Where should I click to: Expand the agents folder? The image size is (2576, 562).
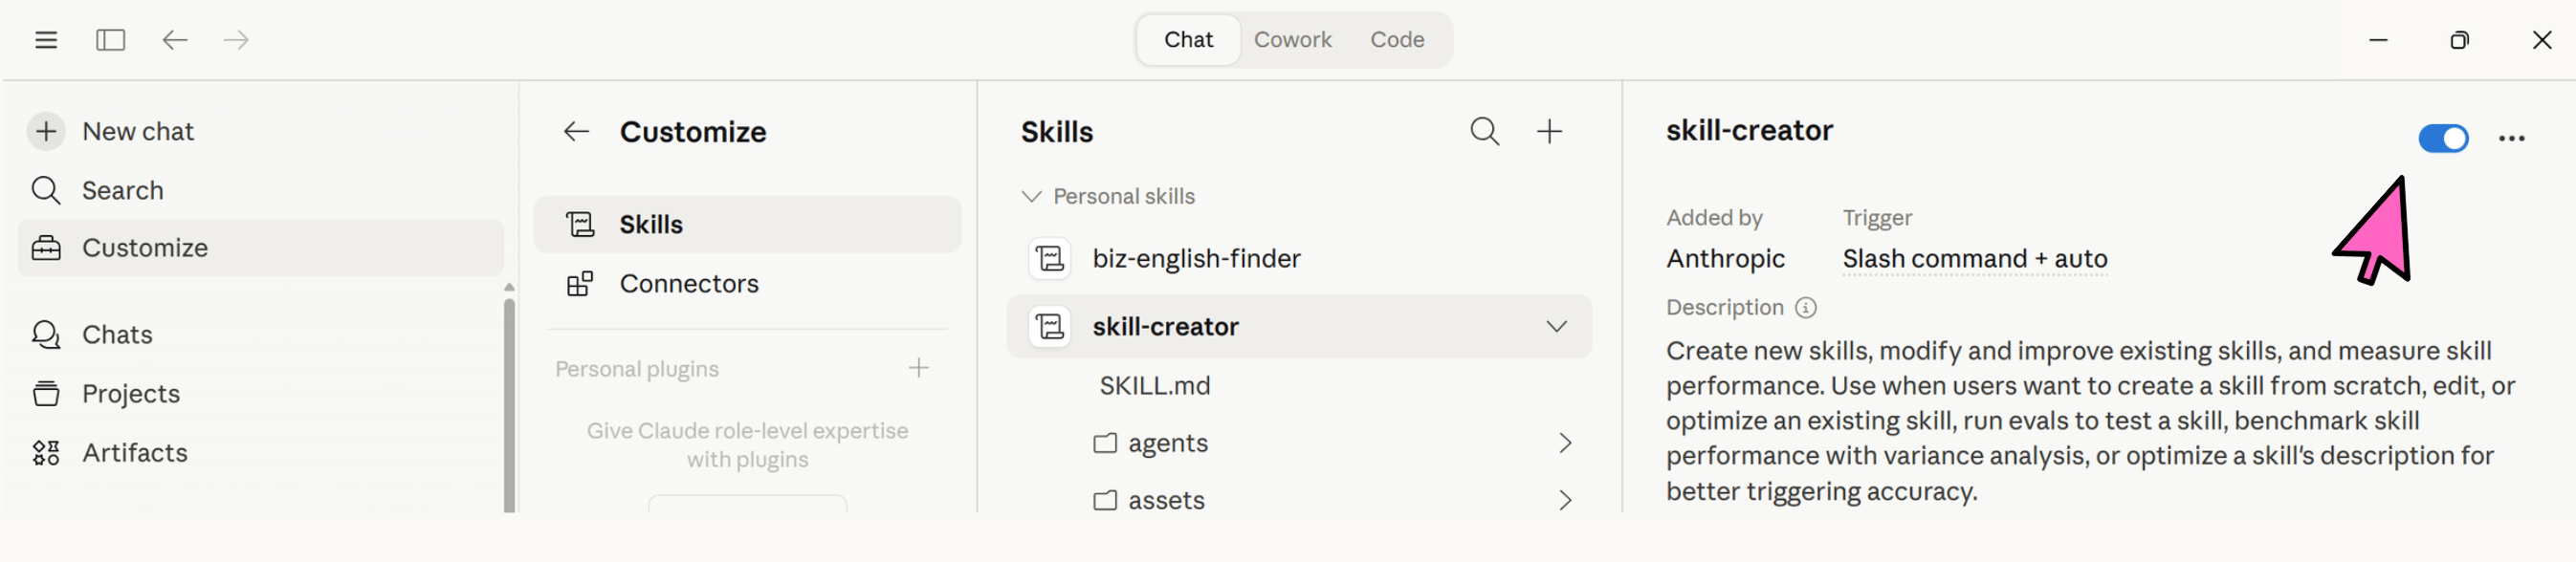1565,443
